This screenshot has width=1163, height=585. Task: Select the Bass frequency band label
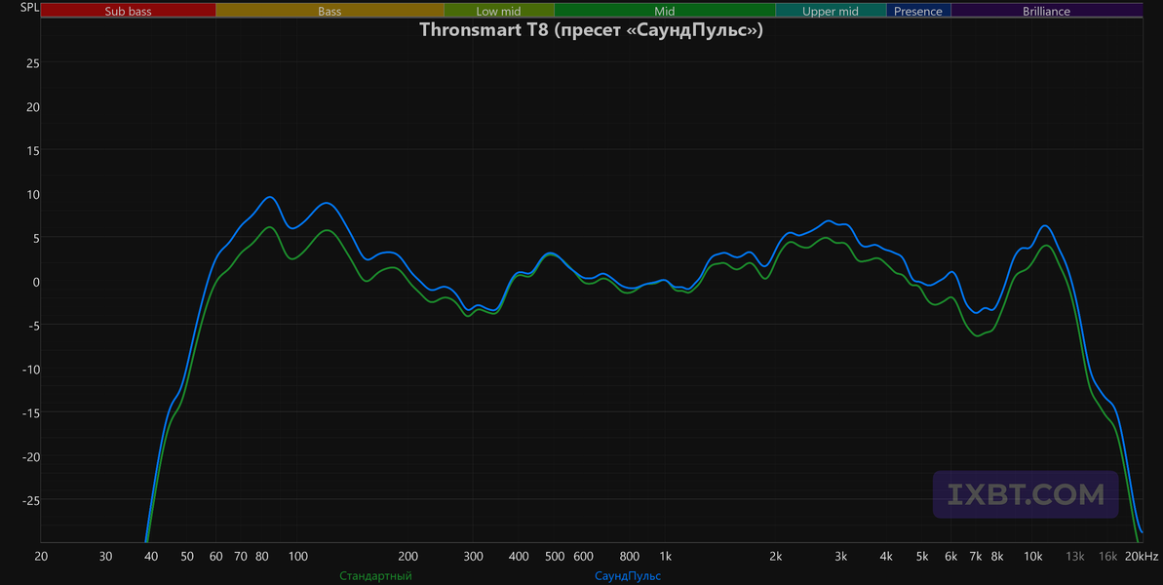tap(330, 11)
